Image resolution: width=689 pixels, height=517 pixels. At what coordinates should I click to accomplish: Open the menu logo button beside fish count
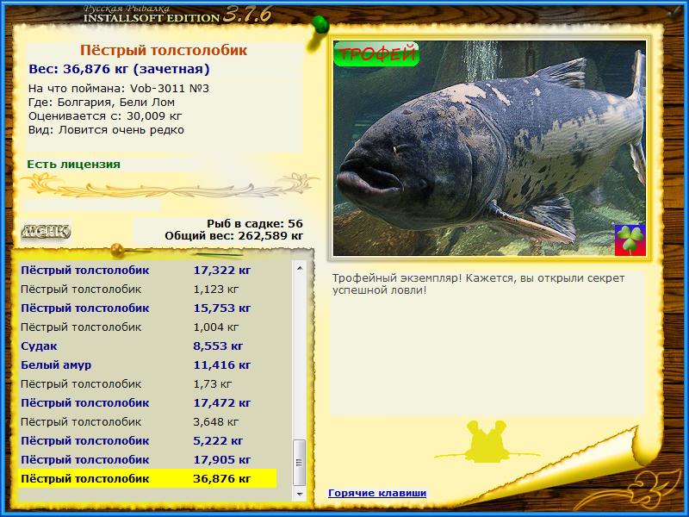(x=47, y=231)
